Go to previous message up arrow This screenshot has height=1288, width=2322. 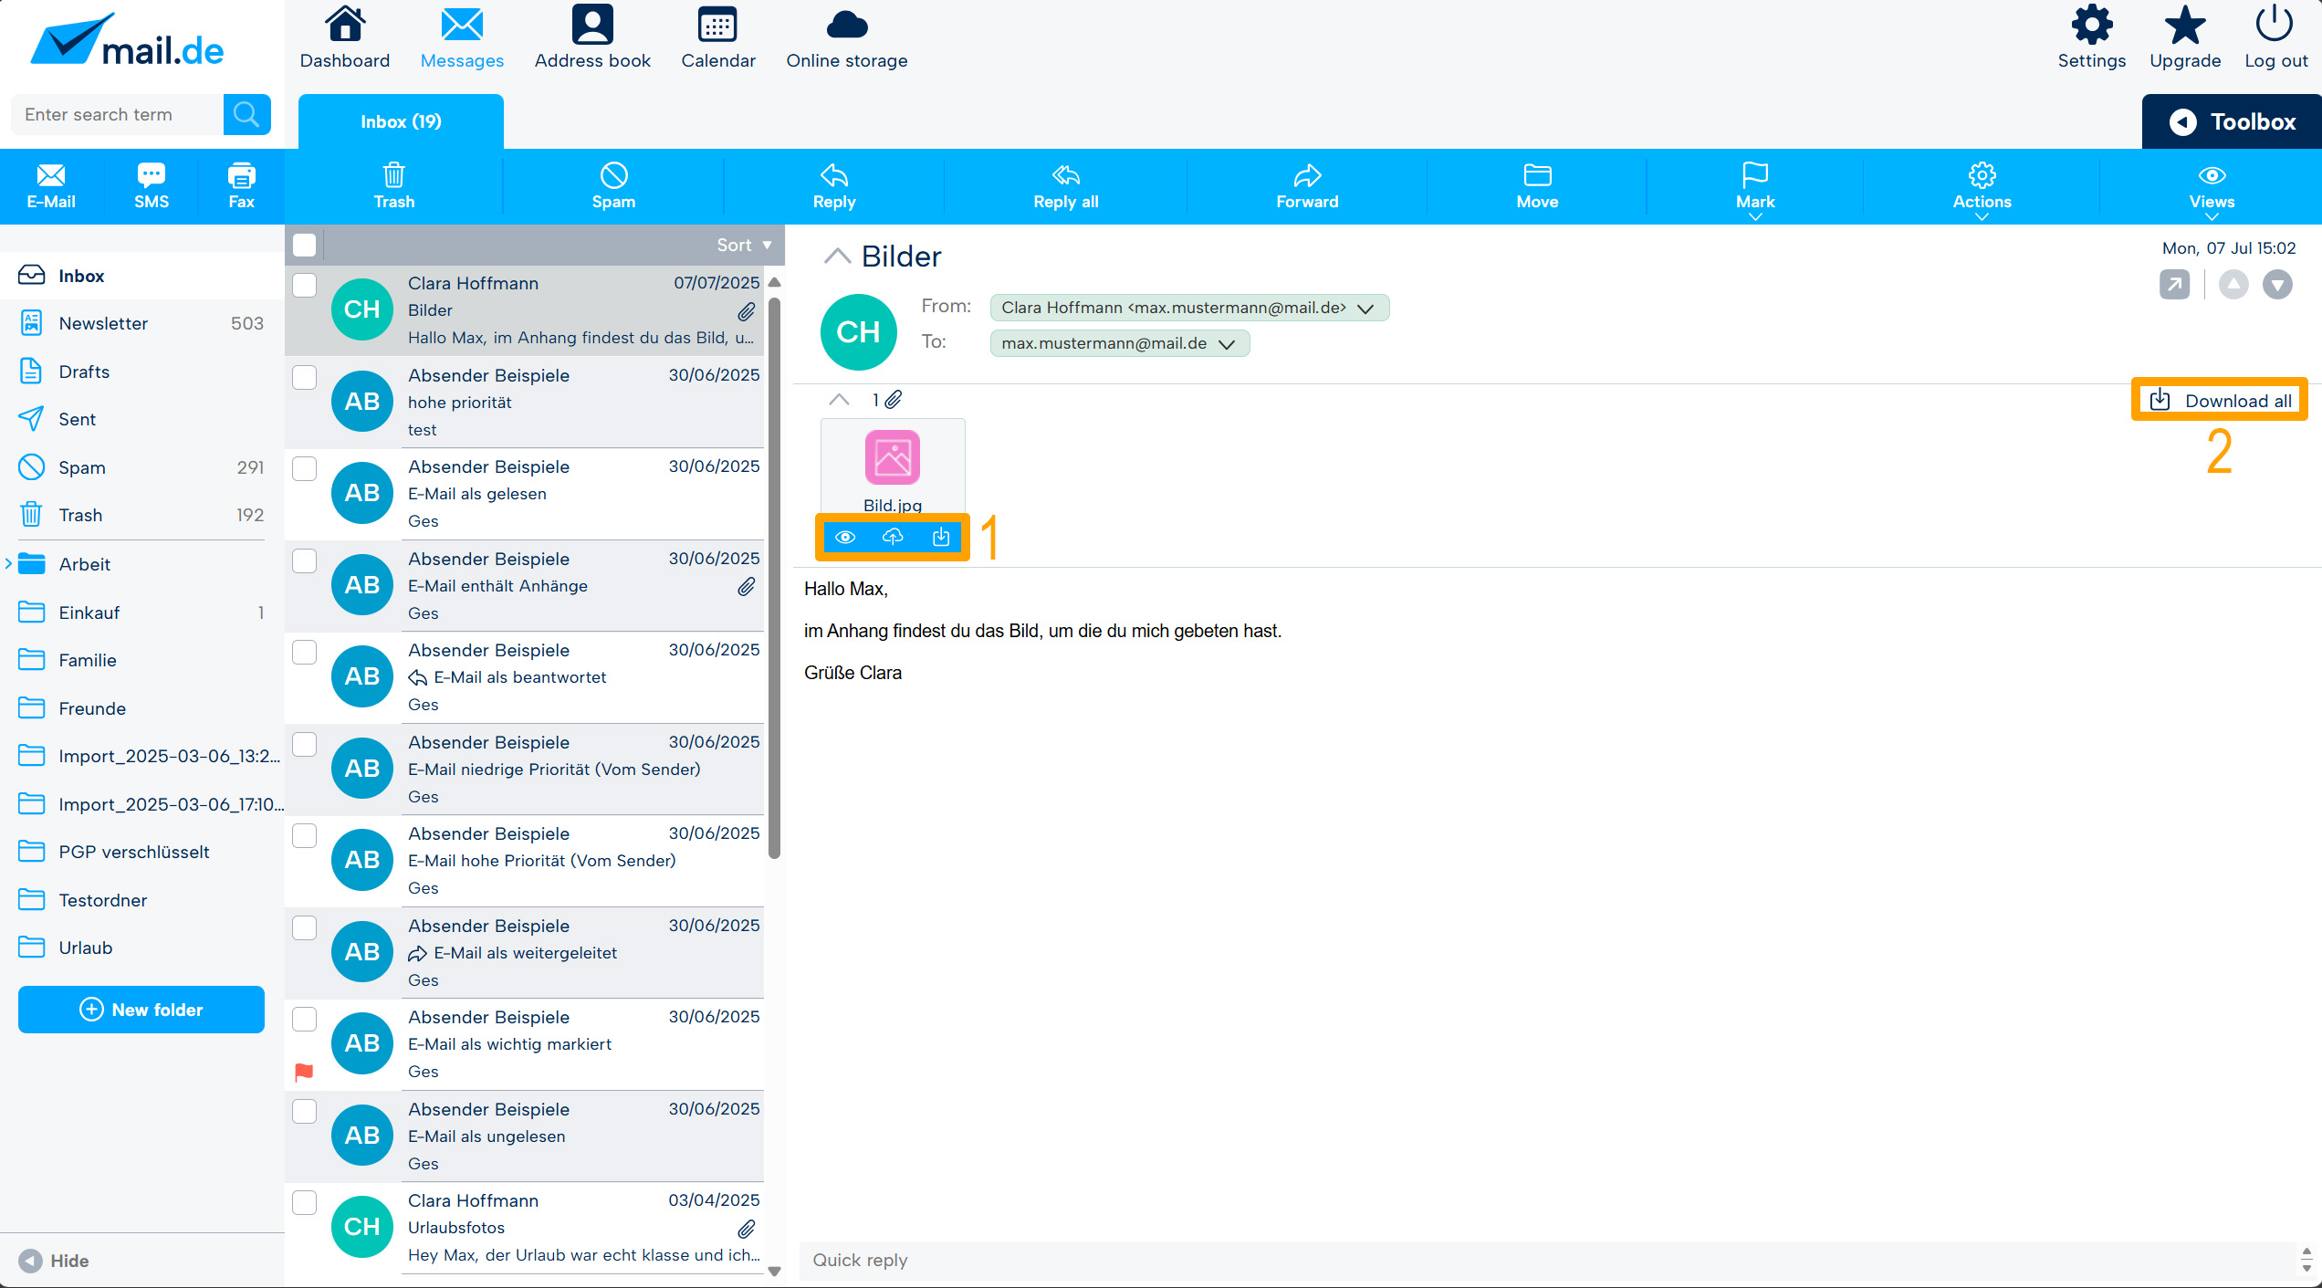pyautogui.click(x=2233, y=285)
